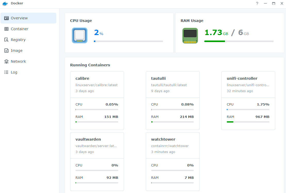Click the overall CPU usage bar

coord(128,41)
